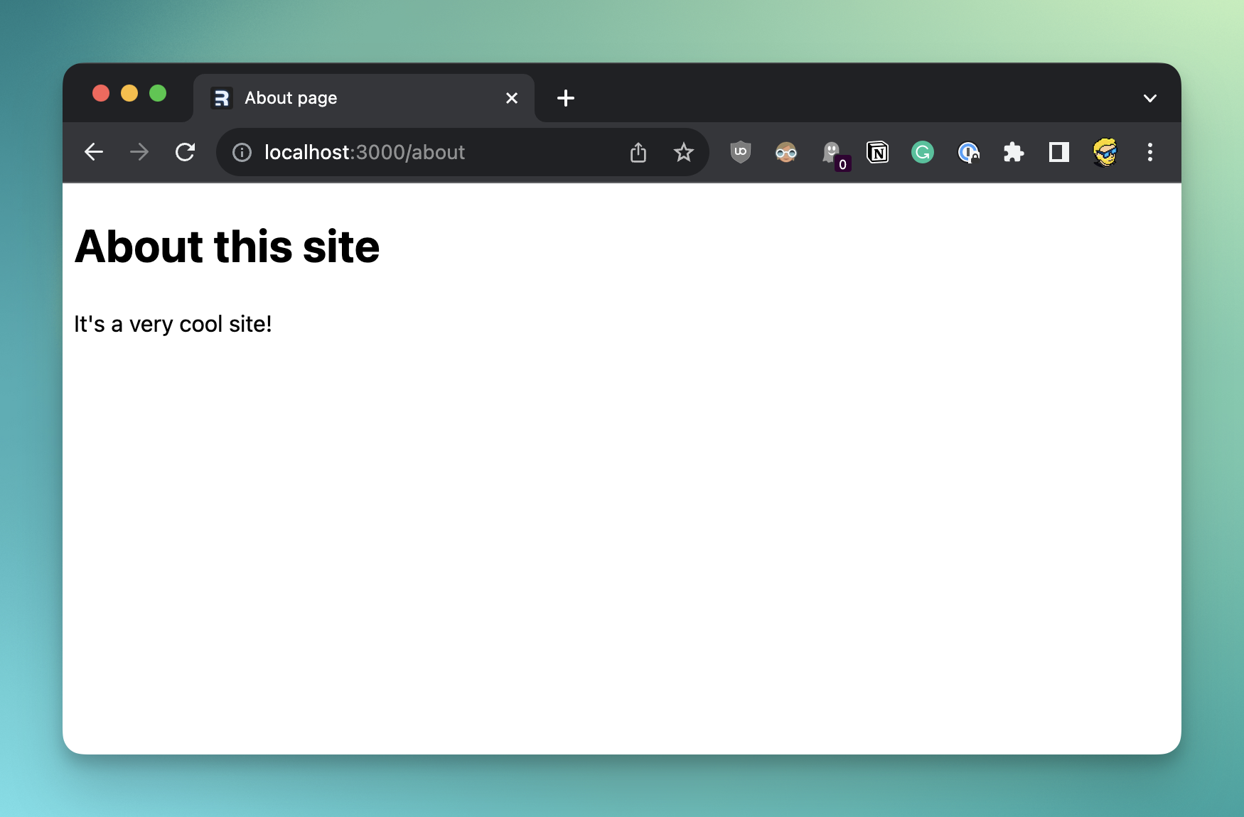Click the green Grammarly extension icon
This screenshot has width=1244, height=817.
click(x=923, y=152)
